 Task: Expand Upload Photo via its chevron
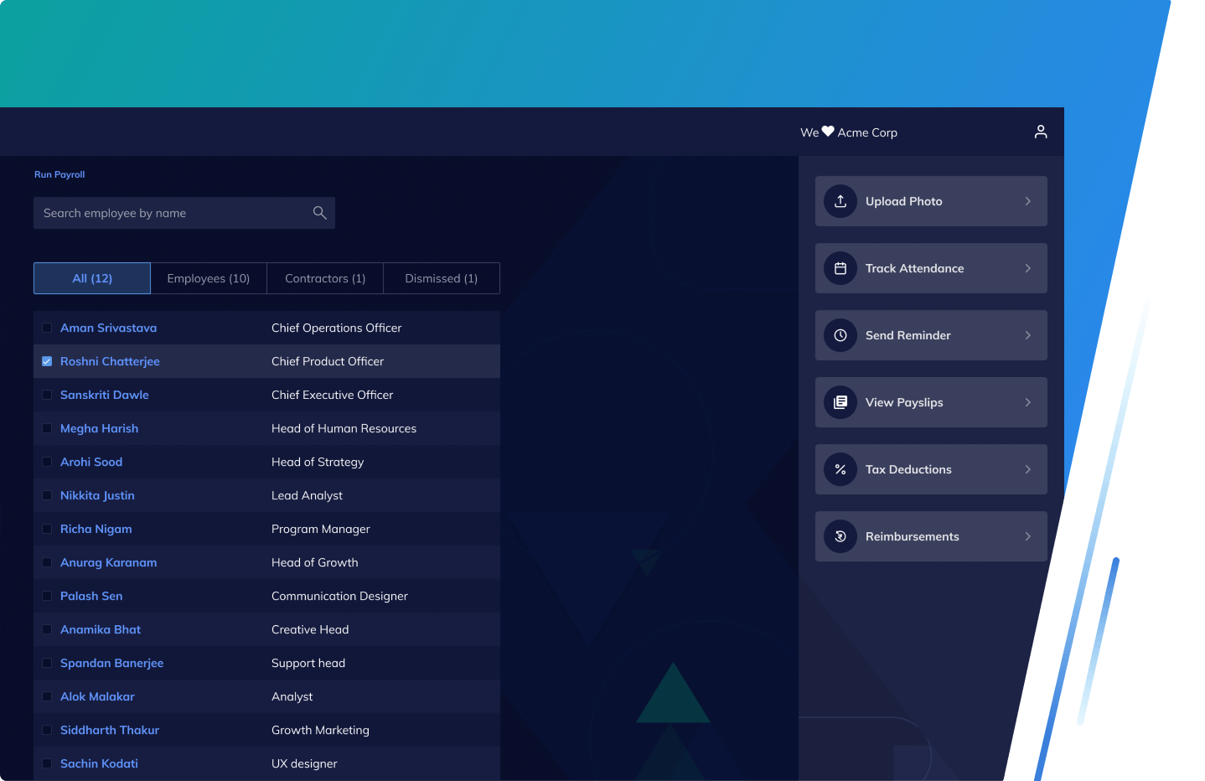pos(1028,201)
